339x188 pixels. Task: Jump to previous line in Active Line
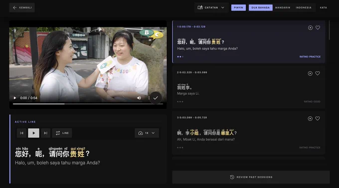point(21,133)
